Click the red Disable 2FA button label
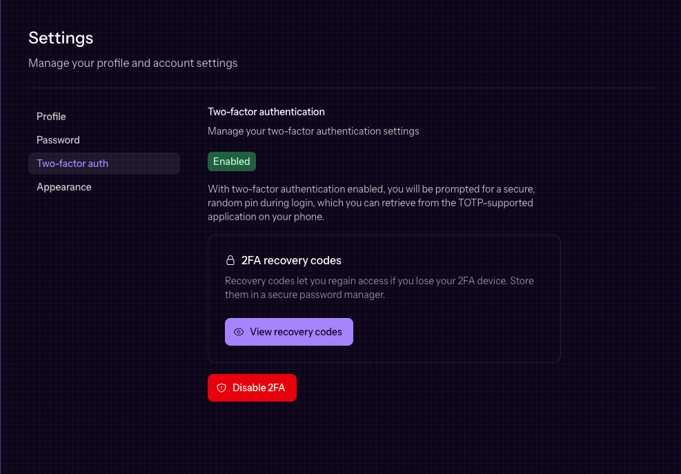This screenshot has width=681, height=474. click(x=259, y=388)
